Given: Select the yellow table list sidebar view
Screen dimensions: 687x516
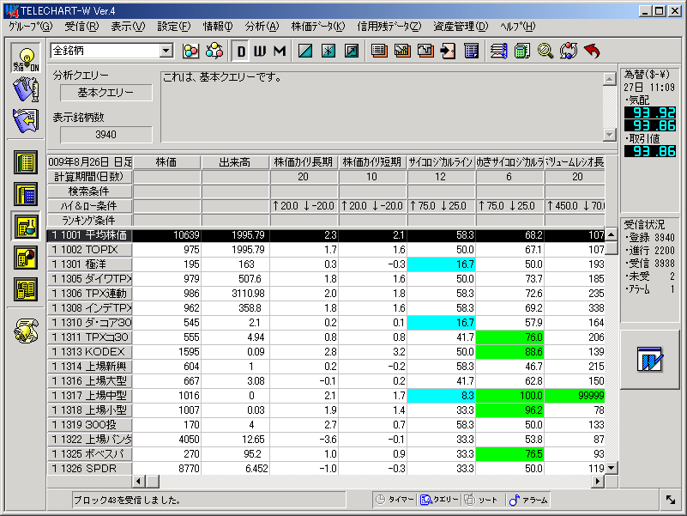Looking at the screenshot, I should 26,163.
